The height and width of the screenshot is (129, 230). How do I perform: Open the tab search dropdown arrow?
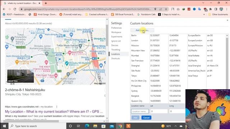(203, 3)
